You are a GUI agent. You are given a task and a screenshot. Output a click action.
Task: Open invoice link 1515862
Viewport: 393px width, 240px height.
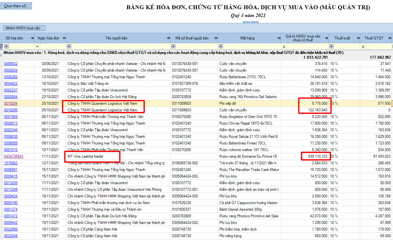(11, 163)
